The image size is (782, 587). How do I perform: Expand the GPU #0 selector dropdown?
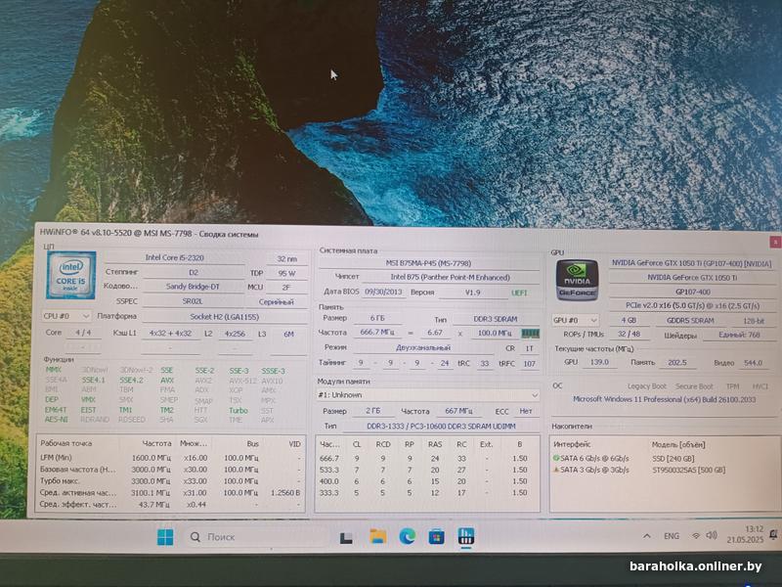pyautogui.click(x=575, y=320)
